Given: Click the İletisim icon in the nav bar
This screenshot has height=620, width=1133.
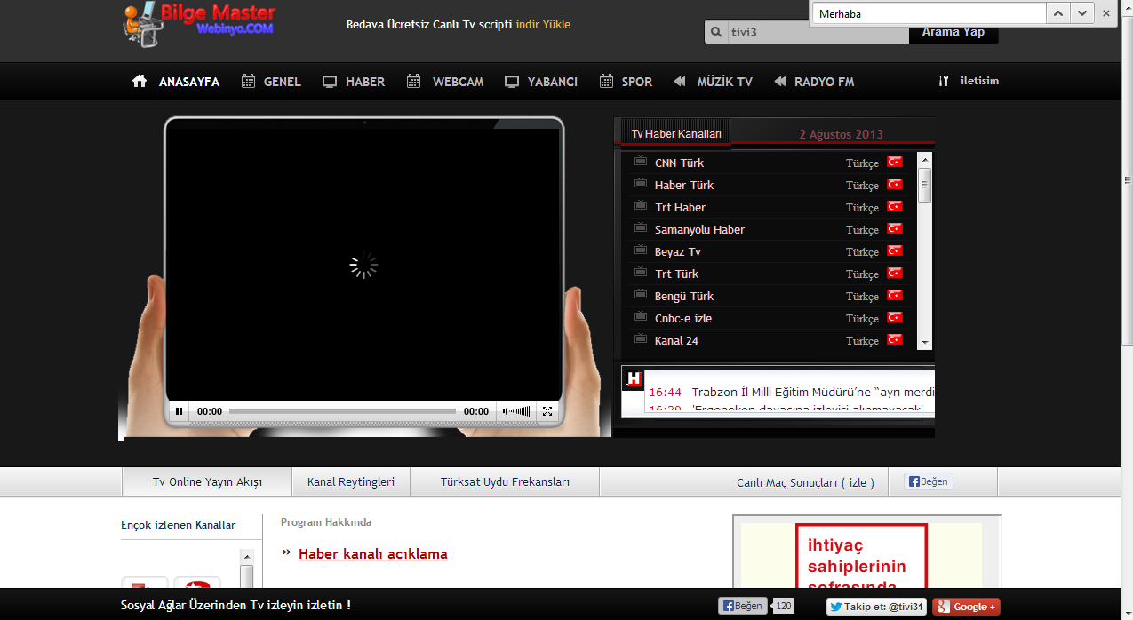Looking at the screenshot, I should pos(944,81).
